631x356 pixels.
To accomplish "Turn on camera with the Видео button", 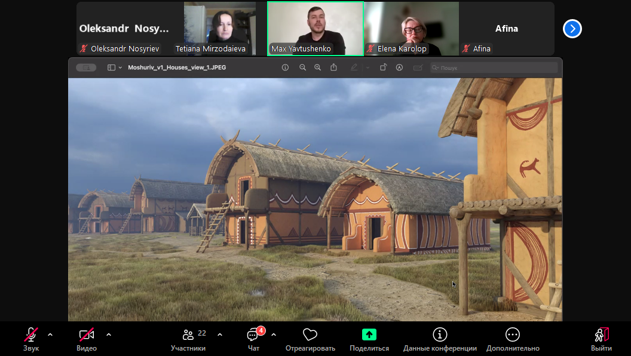I will 87,339.
